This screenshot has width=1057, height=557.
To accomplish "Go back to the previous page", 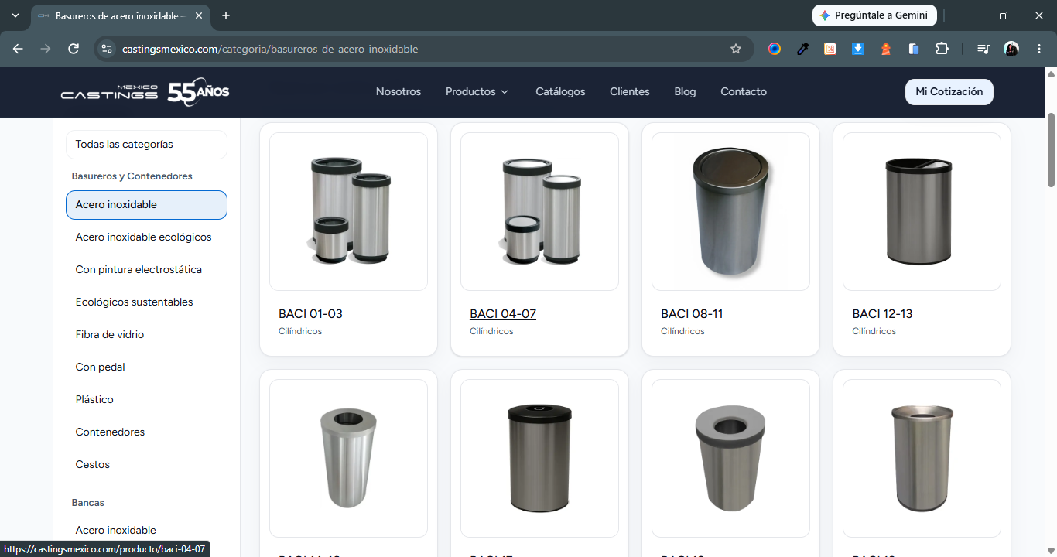I will pos(18,49).
